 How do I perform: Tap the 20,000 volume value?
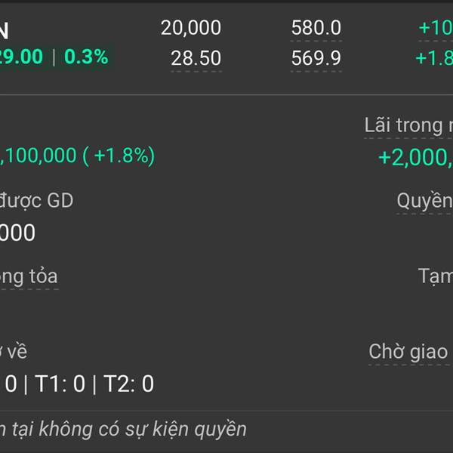click(190, 29)
